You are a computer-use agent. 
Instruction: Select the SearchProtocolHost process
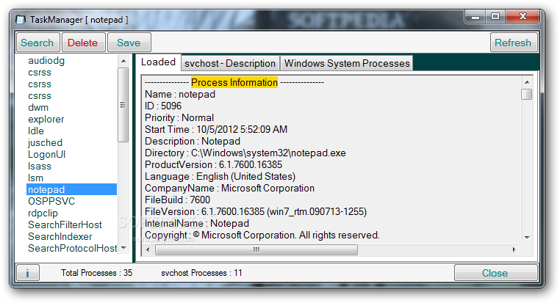tap(73, 249)
